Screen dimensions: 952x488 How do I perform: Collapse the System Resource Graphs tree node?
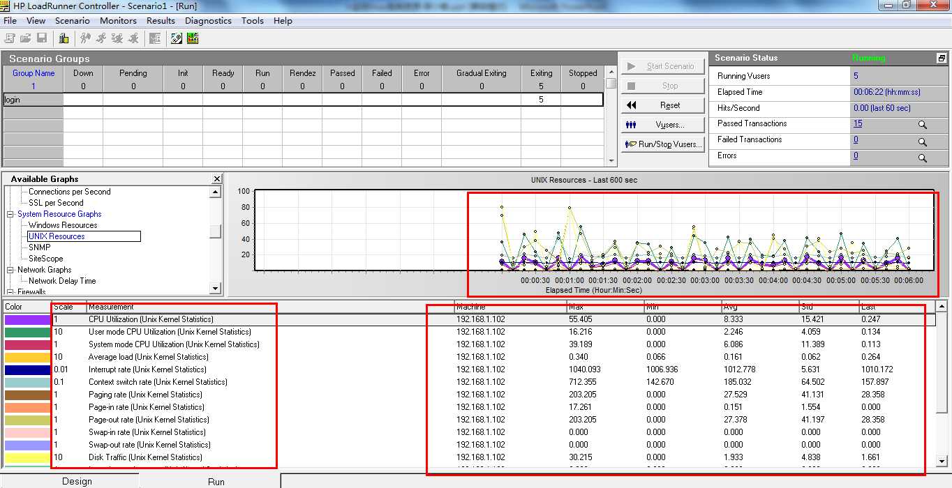pos(10,214)
